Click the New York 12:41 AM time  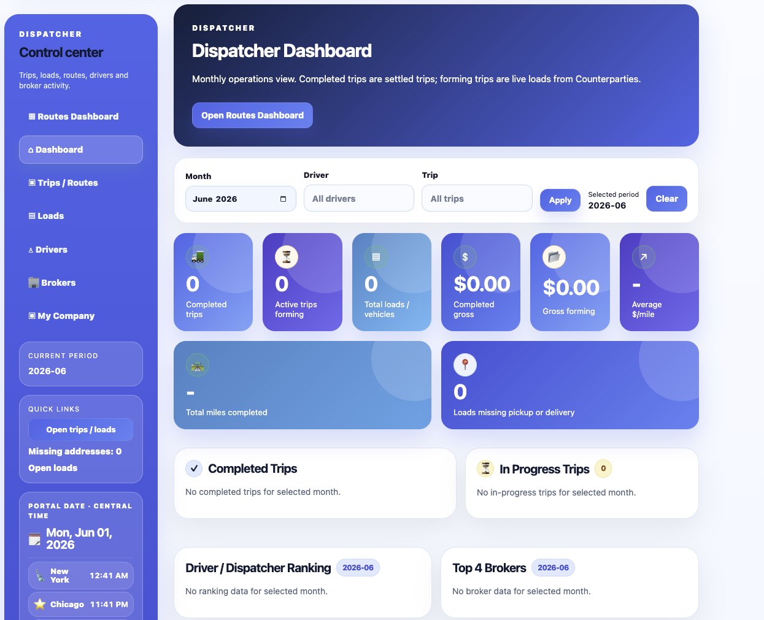109,576
